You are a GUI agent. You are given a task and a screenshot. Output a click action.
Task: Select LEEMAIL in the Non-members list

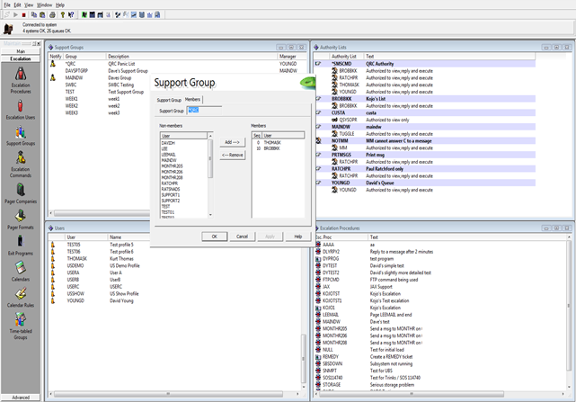(x=170, y=154)
